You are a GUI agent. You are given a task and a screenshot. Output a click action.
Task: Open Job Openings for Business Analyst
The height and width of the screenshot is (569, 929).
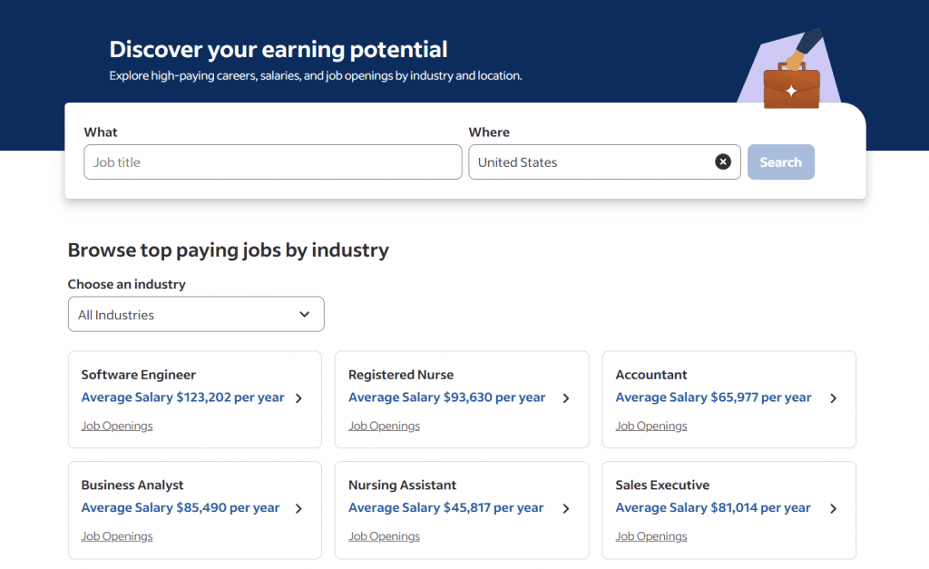tap(116, 535)
